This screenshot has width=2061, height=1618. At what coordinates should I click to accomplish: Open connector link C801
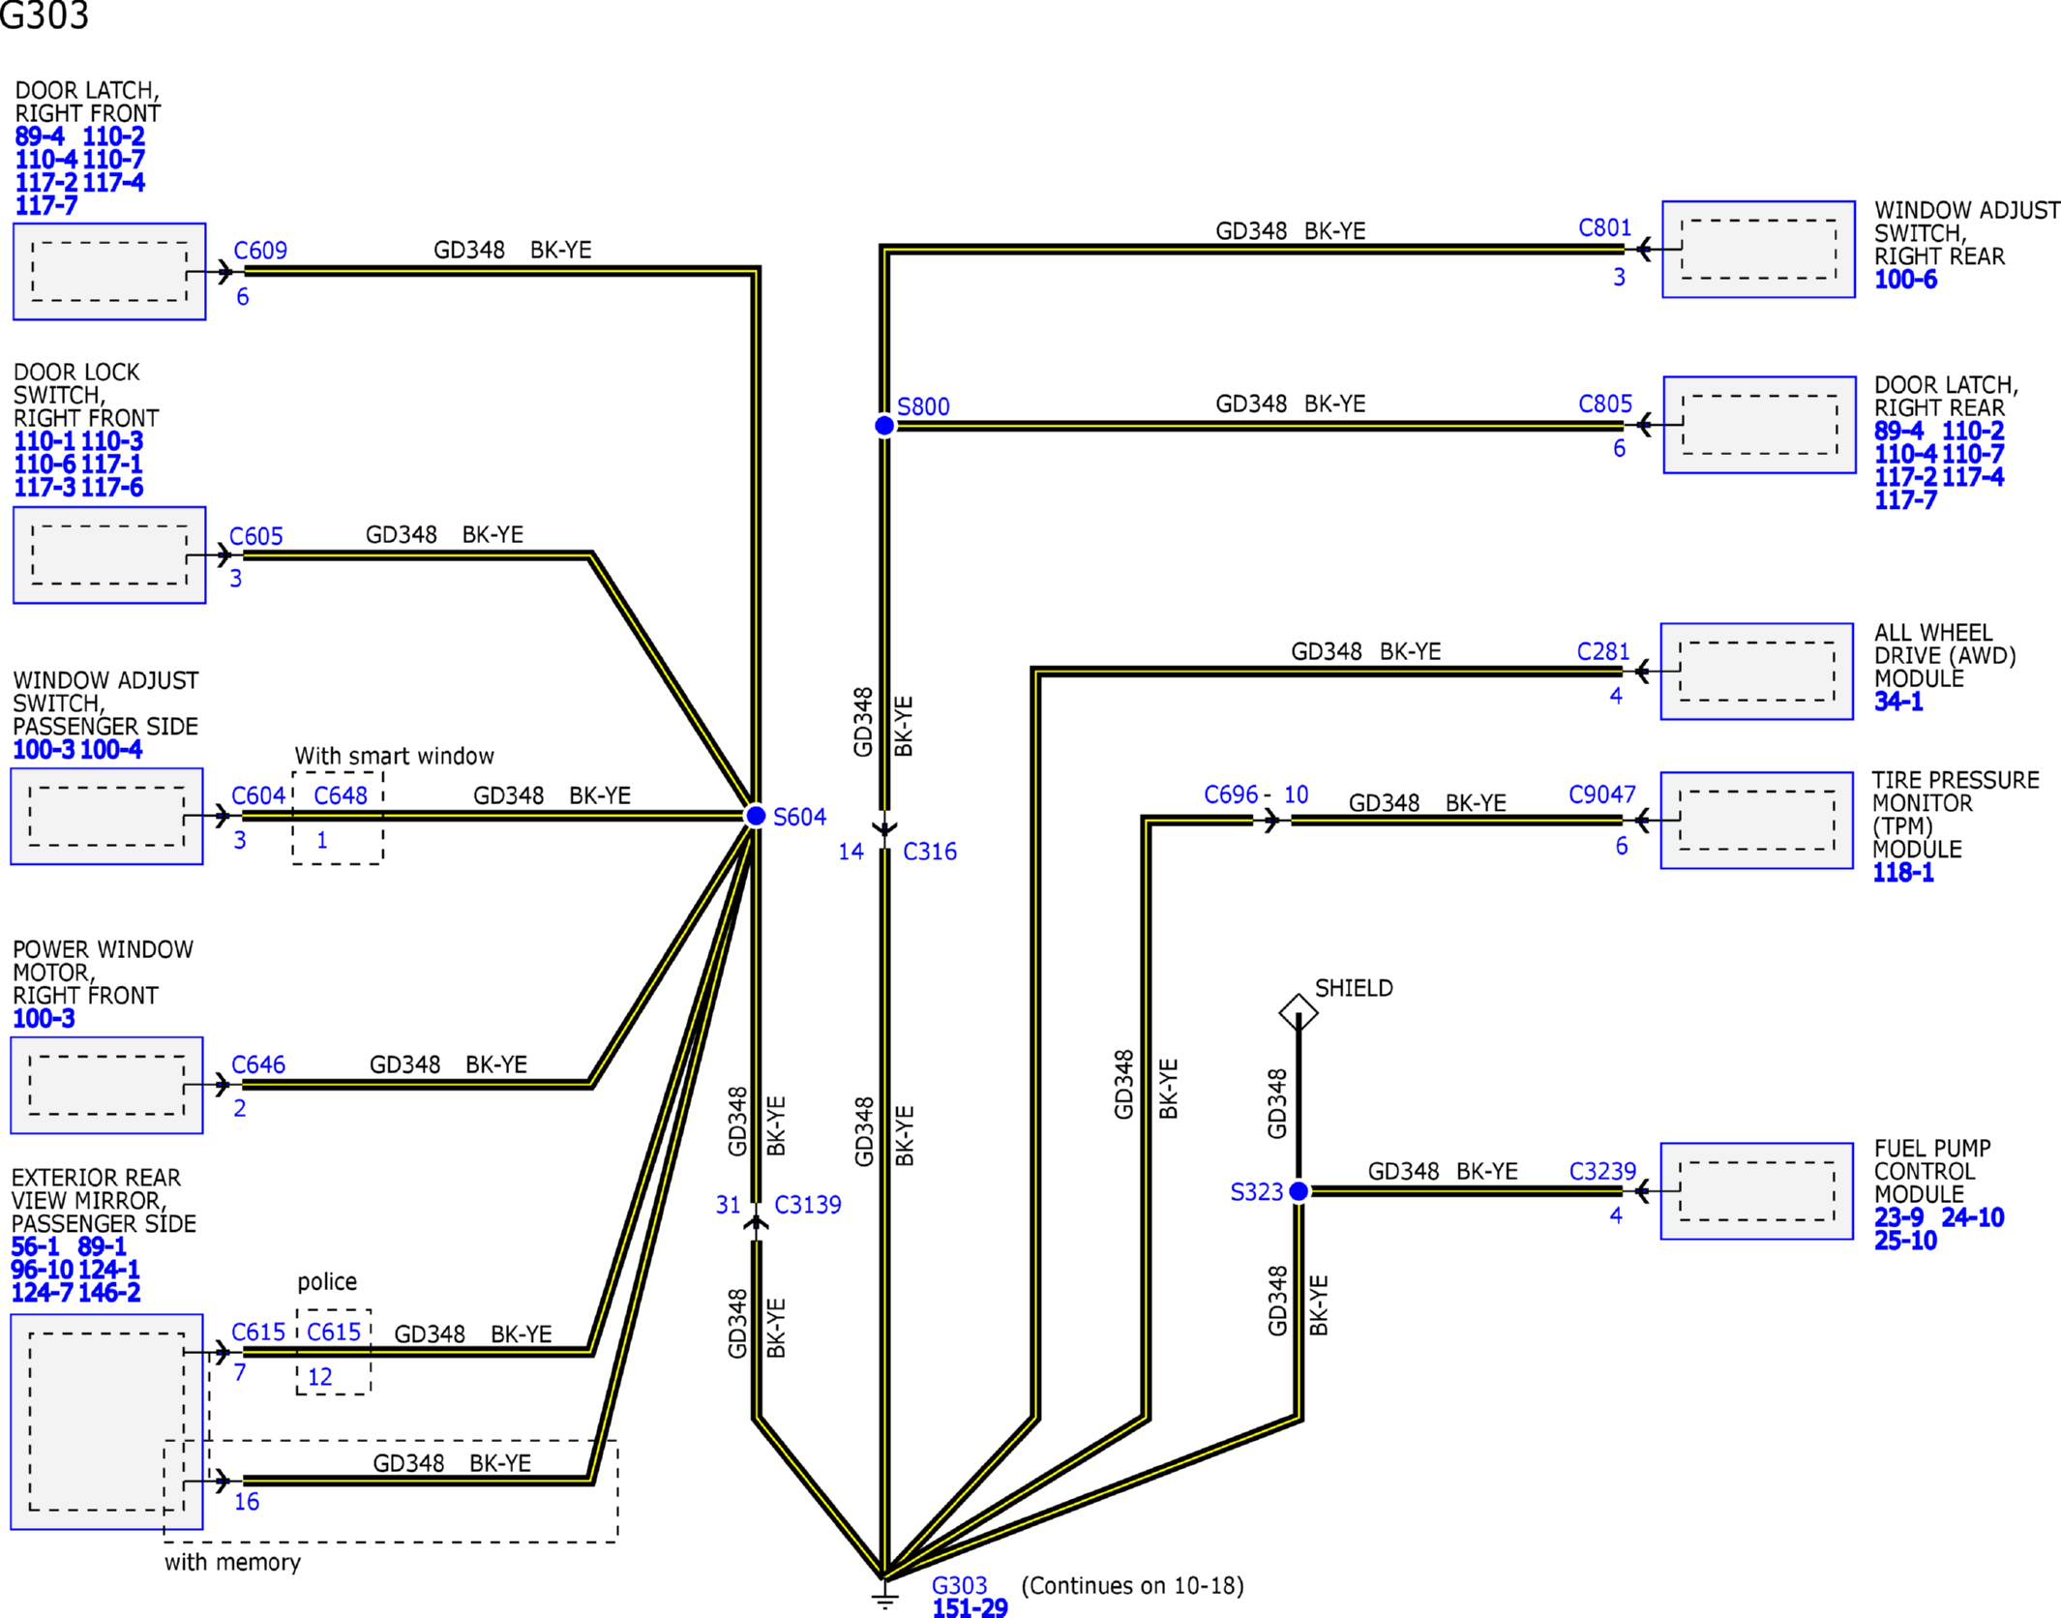click(x=1604, y=227)
